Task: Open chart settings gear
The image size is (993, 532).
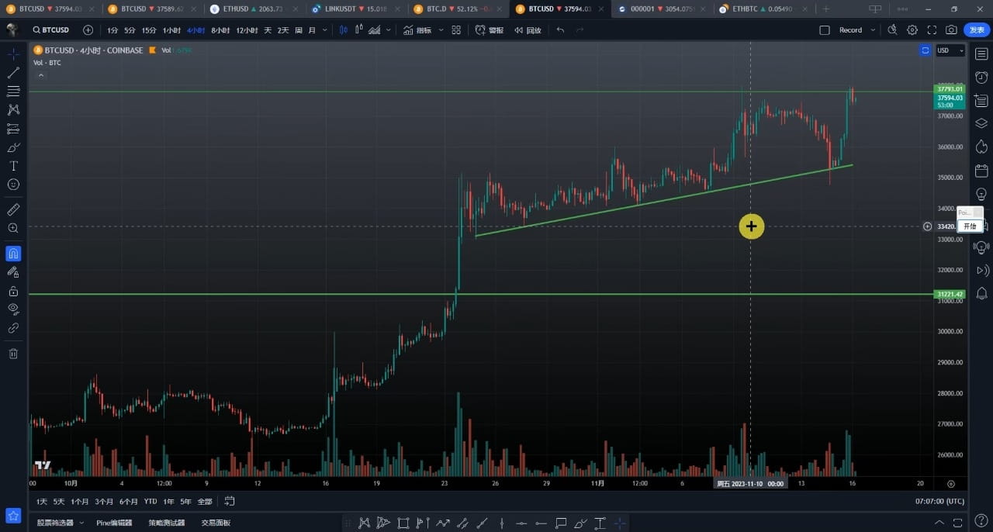Action: [912, 30]
